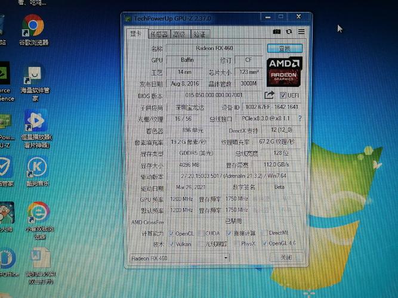398x298 pixels.
Task: Toggle the UEFI checkbox
Action: [x=283, y=95]
